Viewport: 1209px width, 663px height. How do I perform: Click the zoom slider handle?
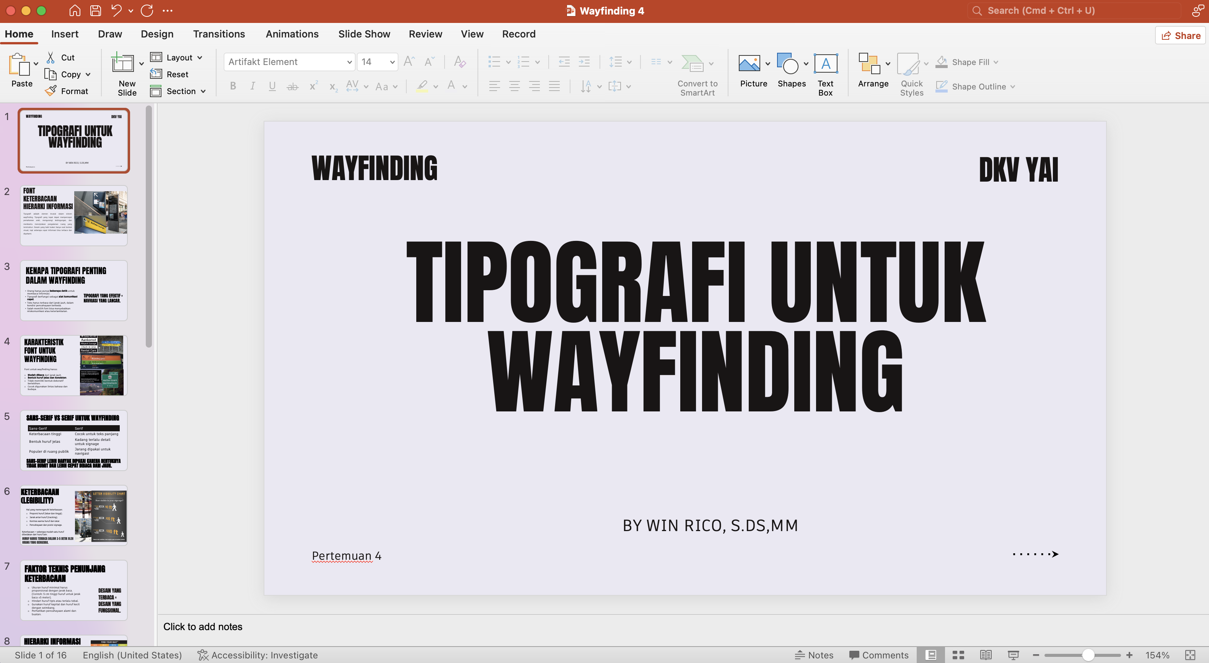(x=1088, y=655)
